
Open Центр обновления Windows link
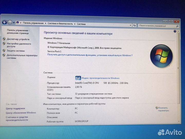[x=21, y=113]
